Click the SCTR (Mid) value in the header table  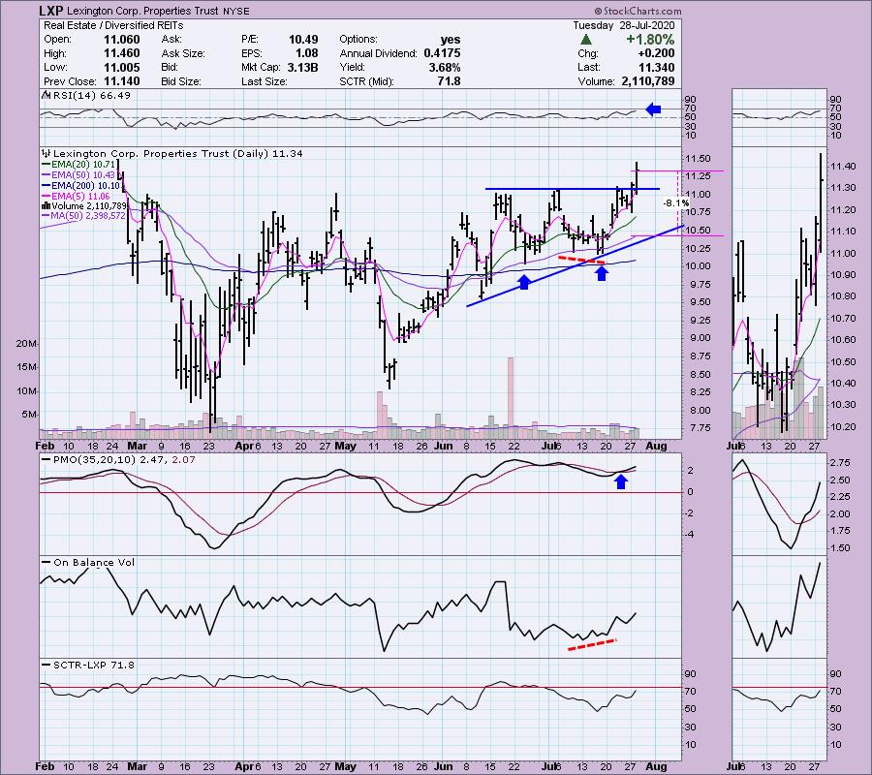pyautogui.click(x=449, y=81)
